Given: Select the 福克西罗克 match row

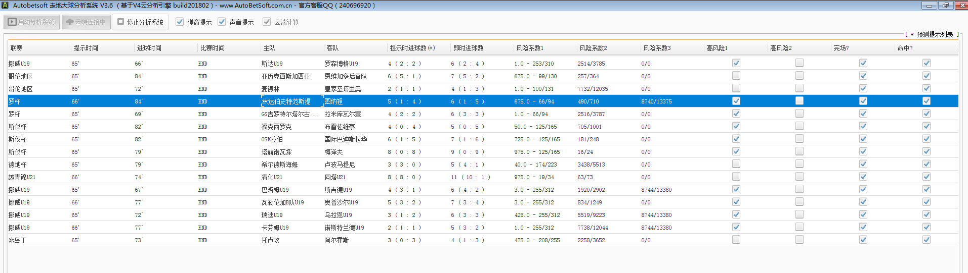Looking at the screenshot, I should point(276,127).
